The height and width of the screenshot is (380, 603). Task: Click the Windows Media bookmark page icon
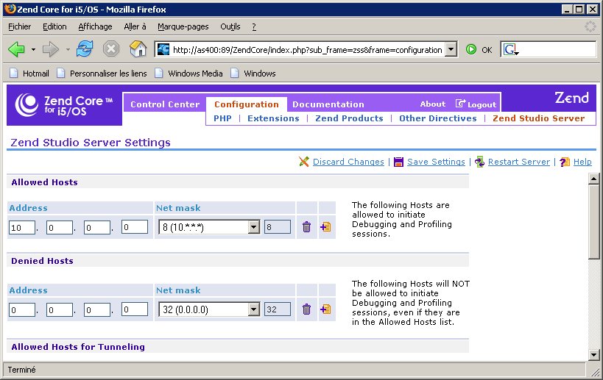coord(159,73)
